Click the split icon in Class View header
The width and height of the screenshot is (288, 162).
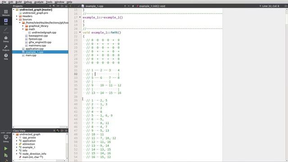62,130
